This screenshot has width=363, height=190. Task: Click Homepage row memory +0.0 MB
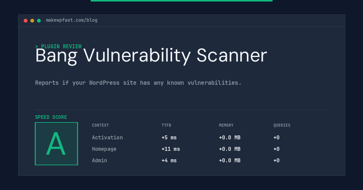point(230,149)
